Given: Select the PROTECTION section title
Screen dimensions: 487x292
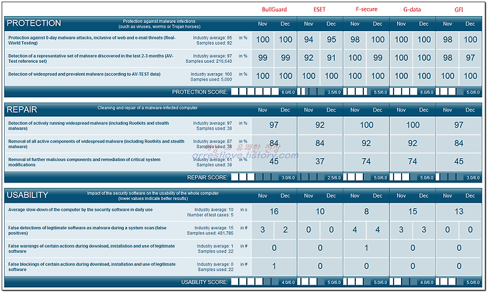Looking at the screenshot, I should point(34,23).
